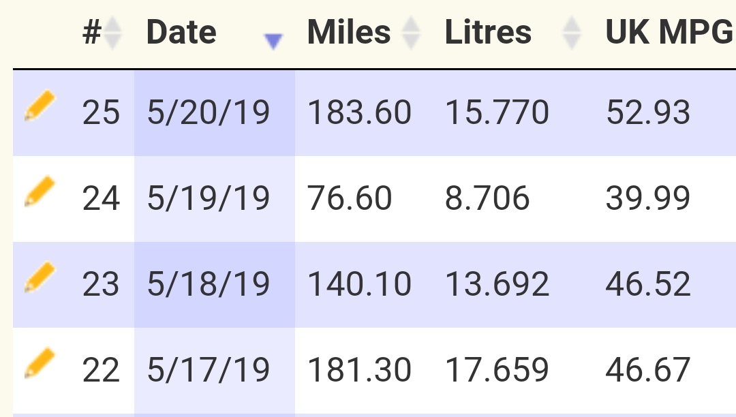Toggle the Date column sort arrow
Image resolution: width=736 pixels, height=417 pixels.
[273, 42]
